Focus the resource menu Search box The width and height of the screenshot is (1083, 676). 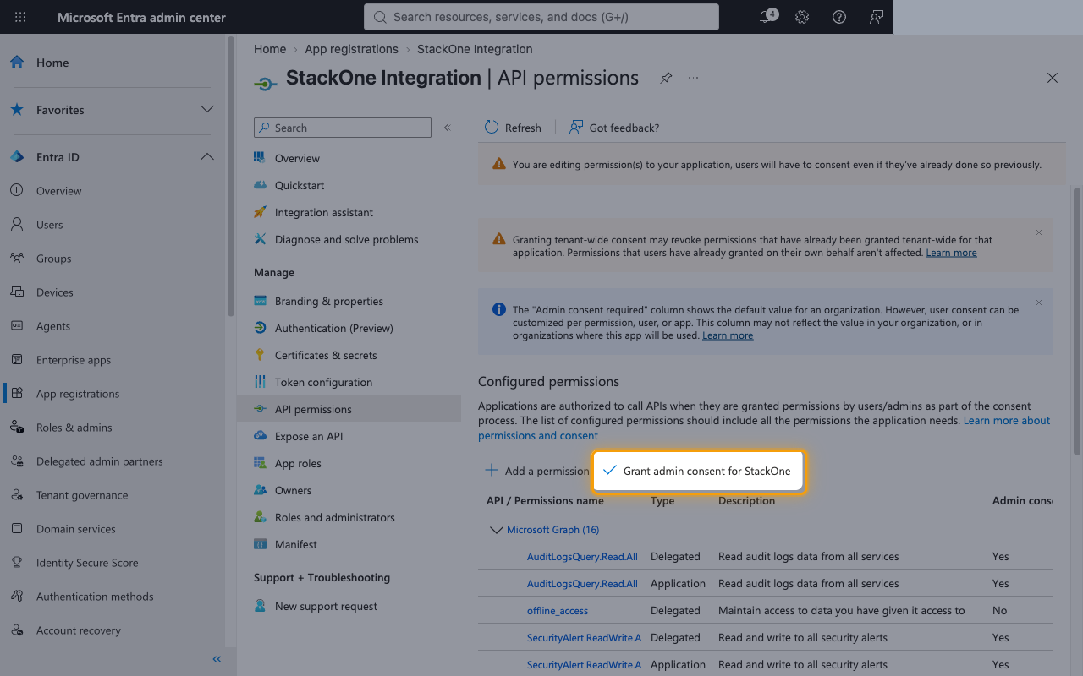click(x=343, y=128)
